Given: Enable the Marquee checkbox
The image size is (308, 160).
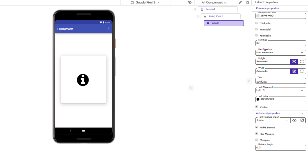Looking at the screenshot, I should pyautogui.click(x=257, y=140).
